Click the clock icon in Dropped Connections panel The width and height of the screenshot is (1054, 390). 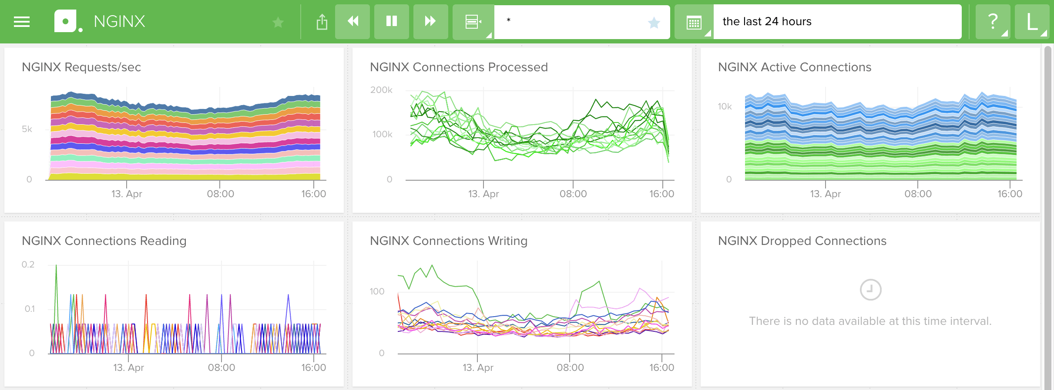(x=870, y=290)
